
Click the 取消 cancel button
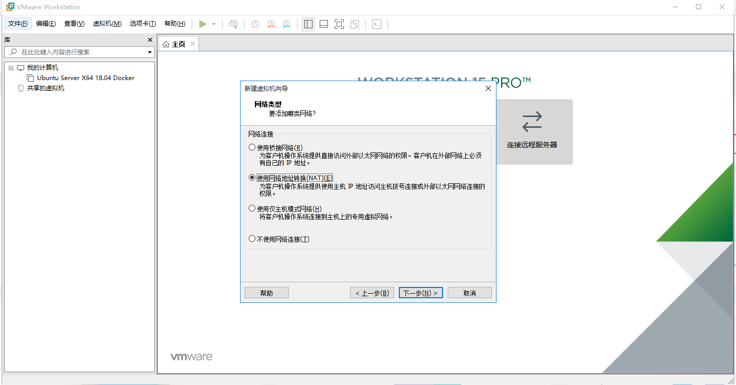click(x=470, y=293)
